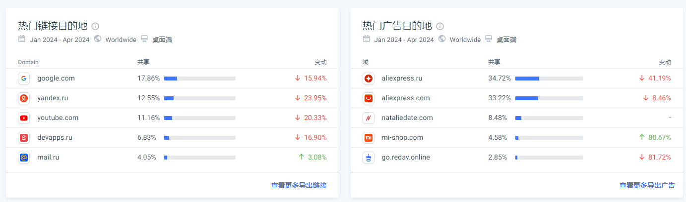Click calendar icon in 热门广告目的地 card
Screen dimensions: 686x202
pos(367,39)
